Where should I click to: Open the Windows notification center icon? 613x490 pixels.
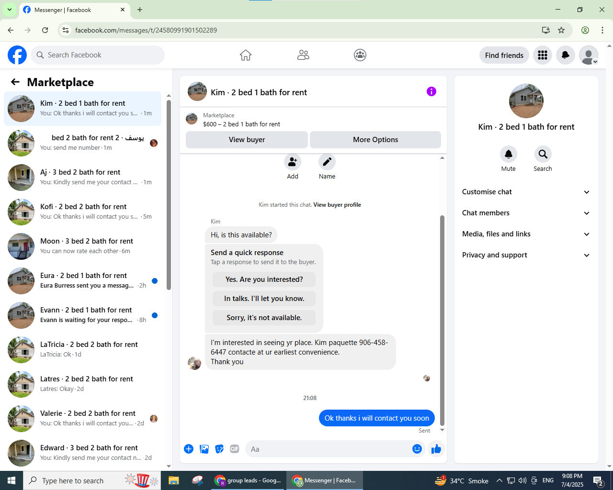(x=598, y=480)
